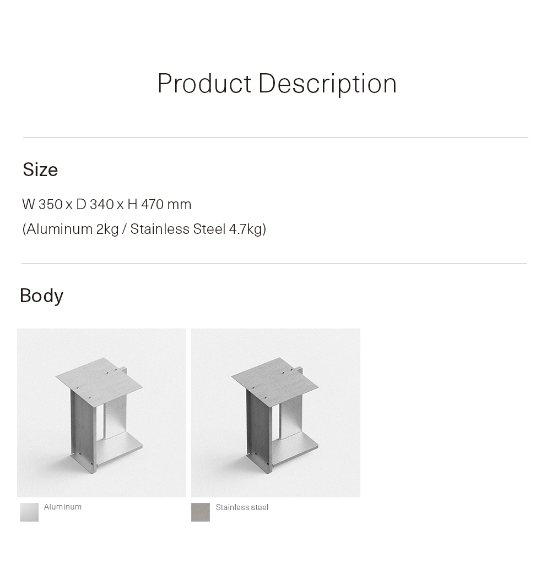
Task: Click the D 340 depth value
Action: [95, 204]
